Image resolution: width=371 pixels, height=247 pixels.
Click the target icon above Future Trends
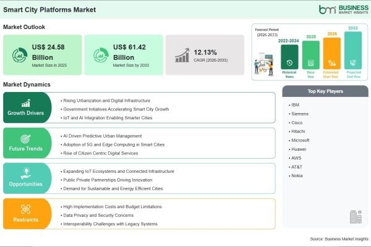tap(25, 139)
